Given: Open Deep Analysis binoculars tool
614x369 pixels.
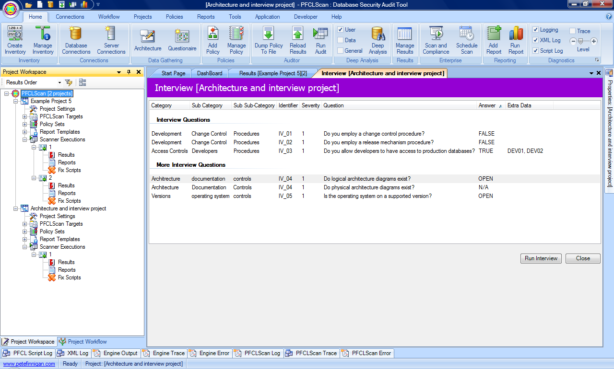Looking at the screenshot, I should (378, 41).
